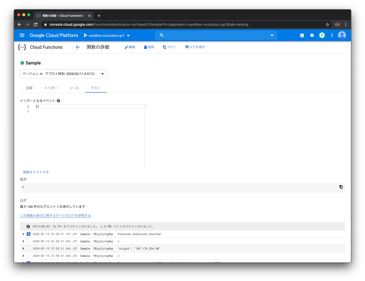Image resolution: width=365 pixels, height=281 pixels.
Task: Select the テスト tab
Action: click(95, 88)
